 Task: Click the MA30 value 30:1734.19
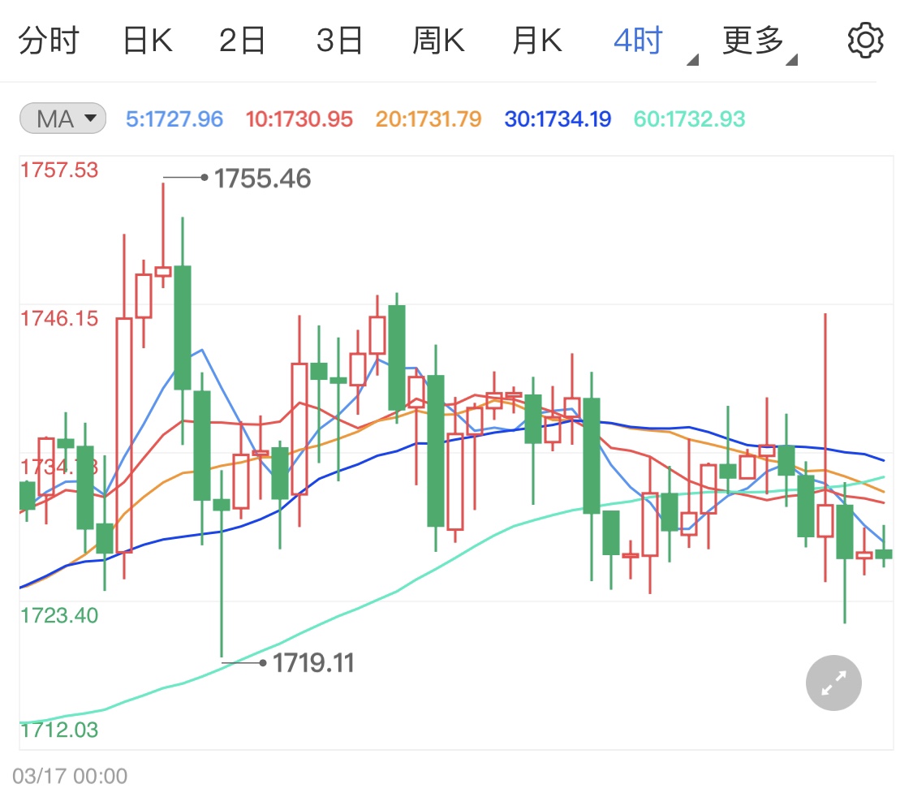558,118
